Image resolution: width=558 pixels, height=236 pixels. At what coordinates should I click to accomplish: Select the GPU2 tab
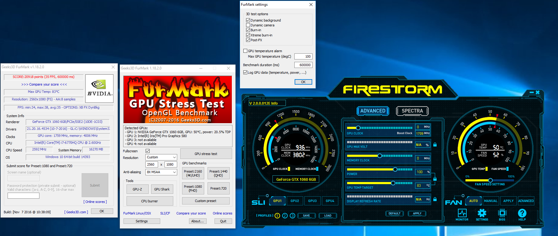295,201
